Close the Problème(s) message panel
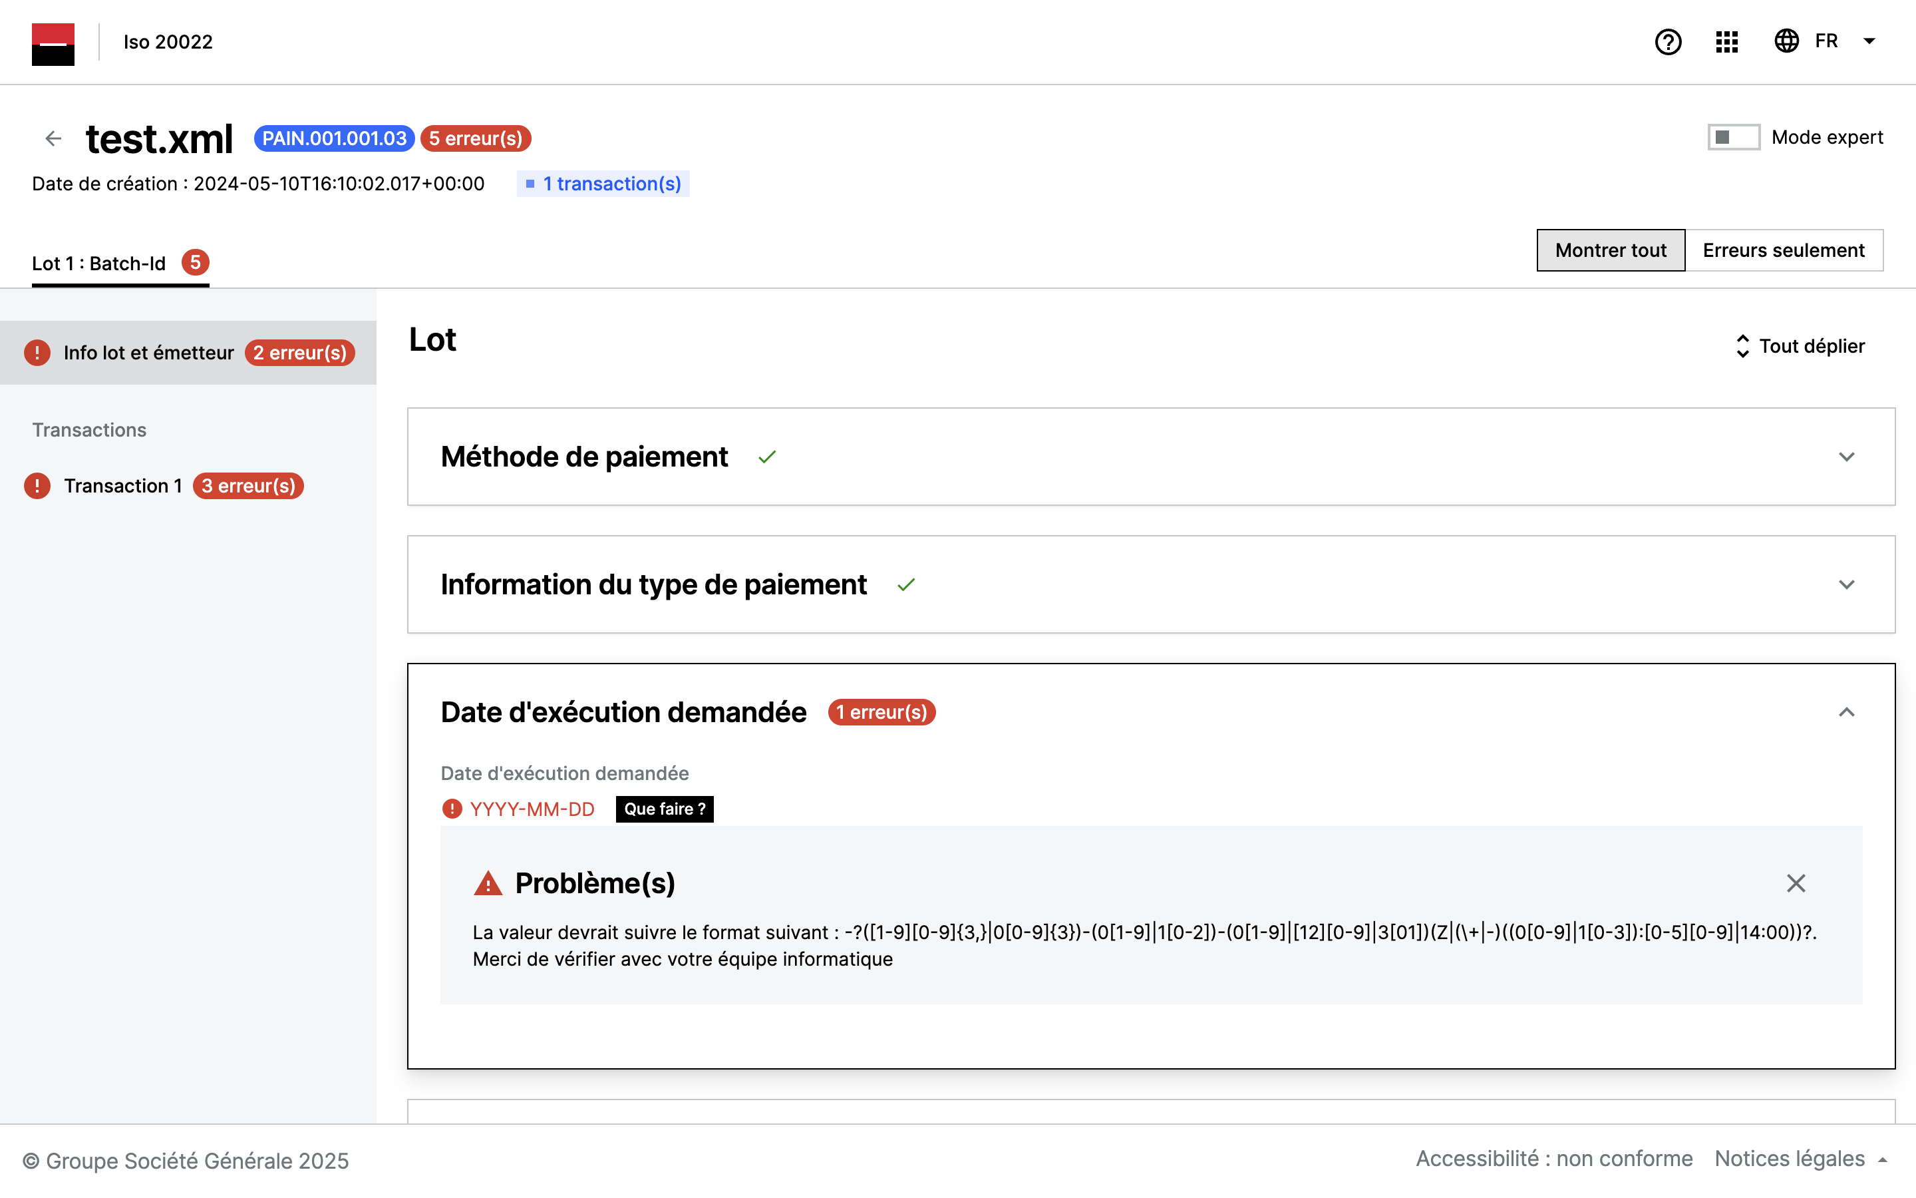Image resolution: width=1916 pixels, height=1198 pixels. (x=1796, y=883)
